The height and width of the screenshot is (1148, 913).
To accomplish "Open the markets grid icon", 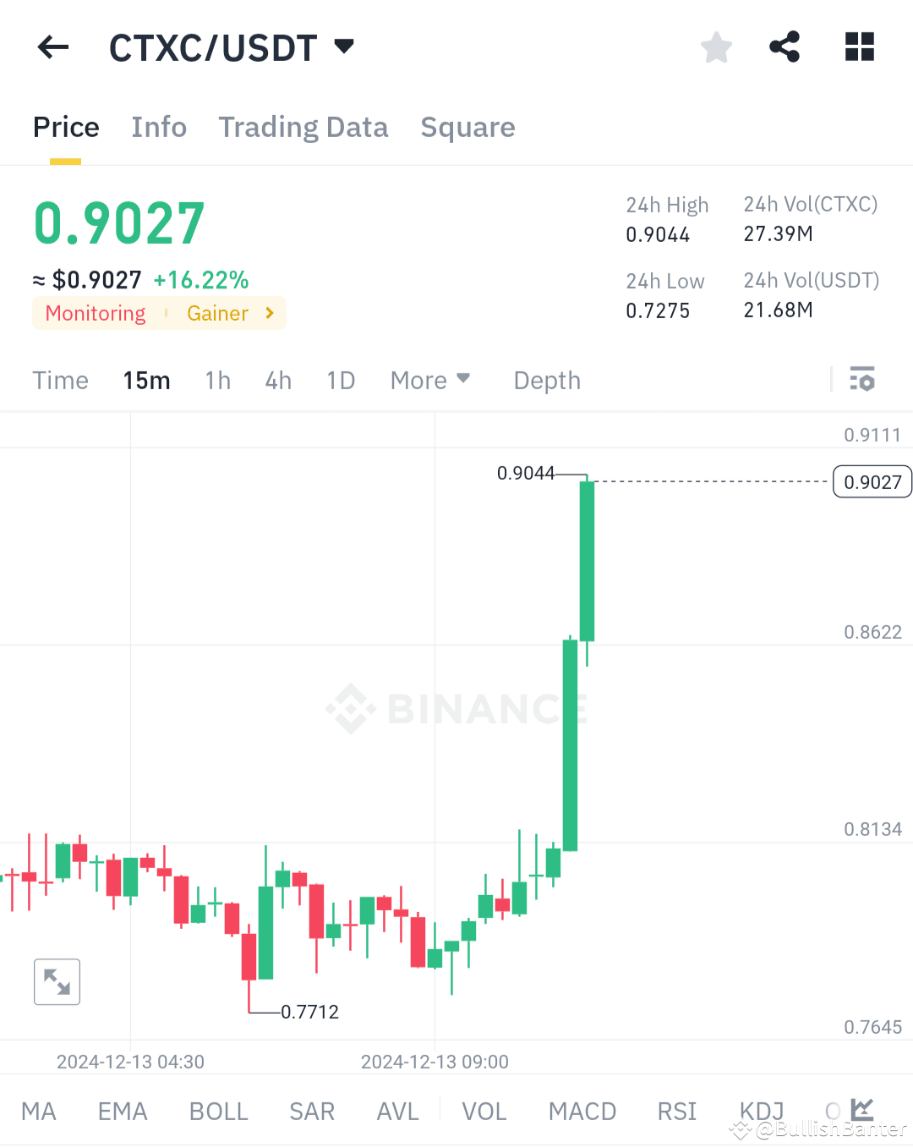I will coord(859,47).
